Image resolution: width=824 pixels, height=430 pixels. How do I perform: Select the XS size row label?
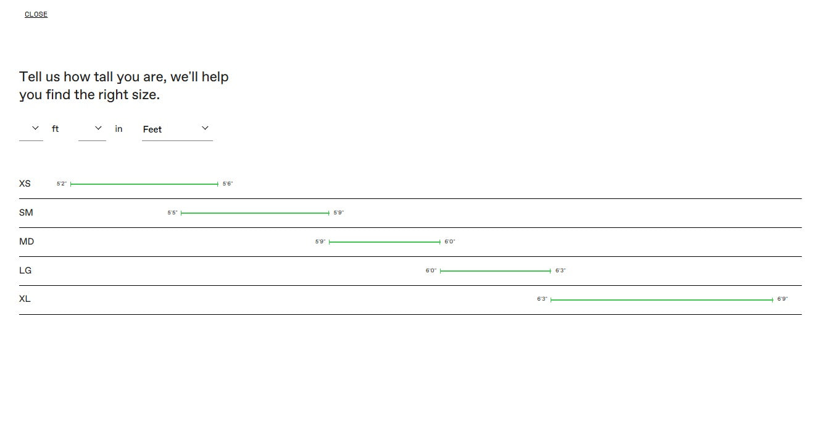click(x=25, y=184)
